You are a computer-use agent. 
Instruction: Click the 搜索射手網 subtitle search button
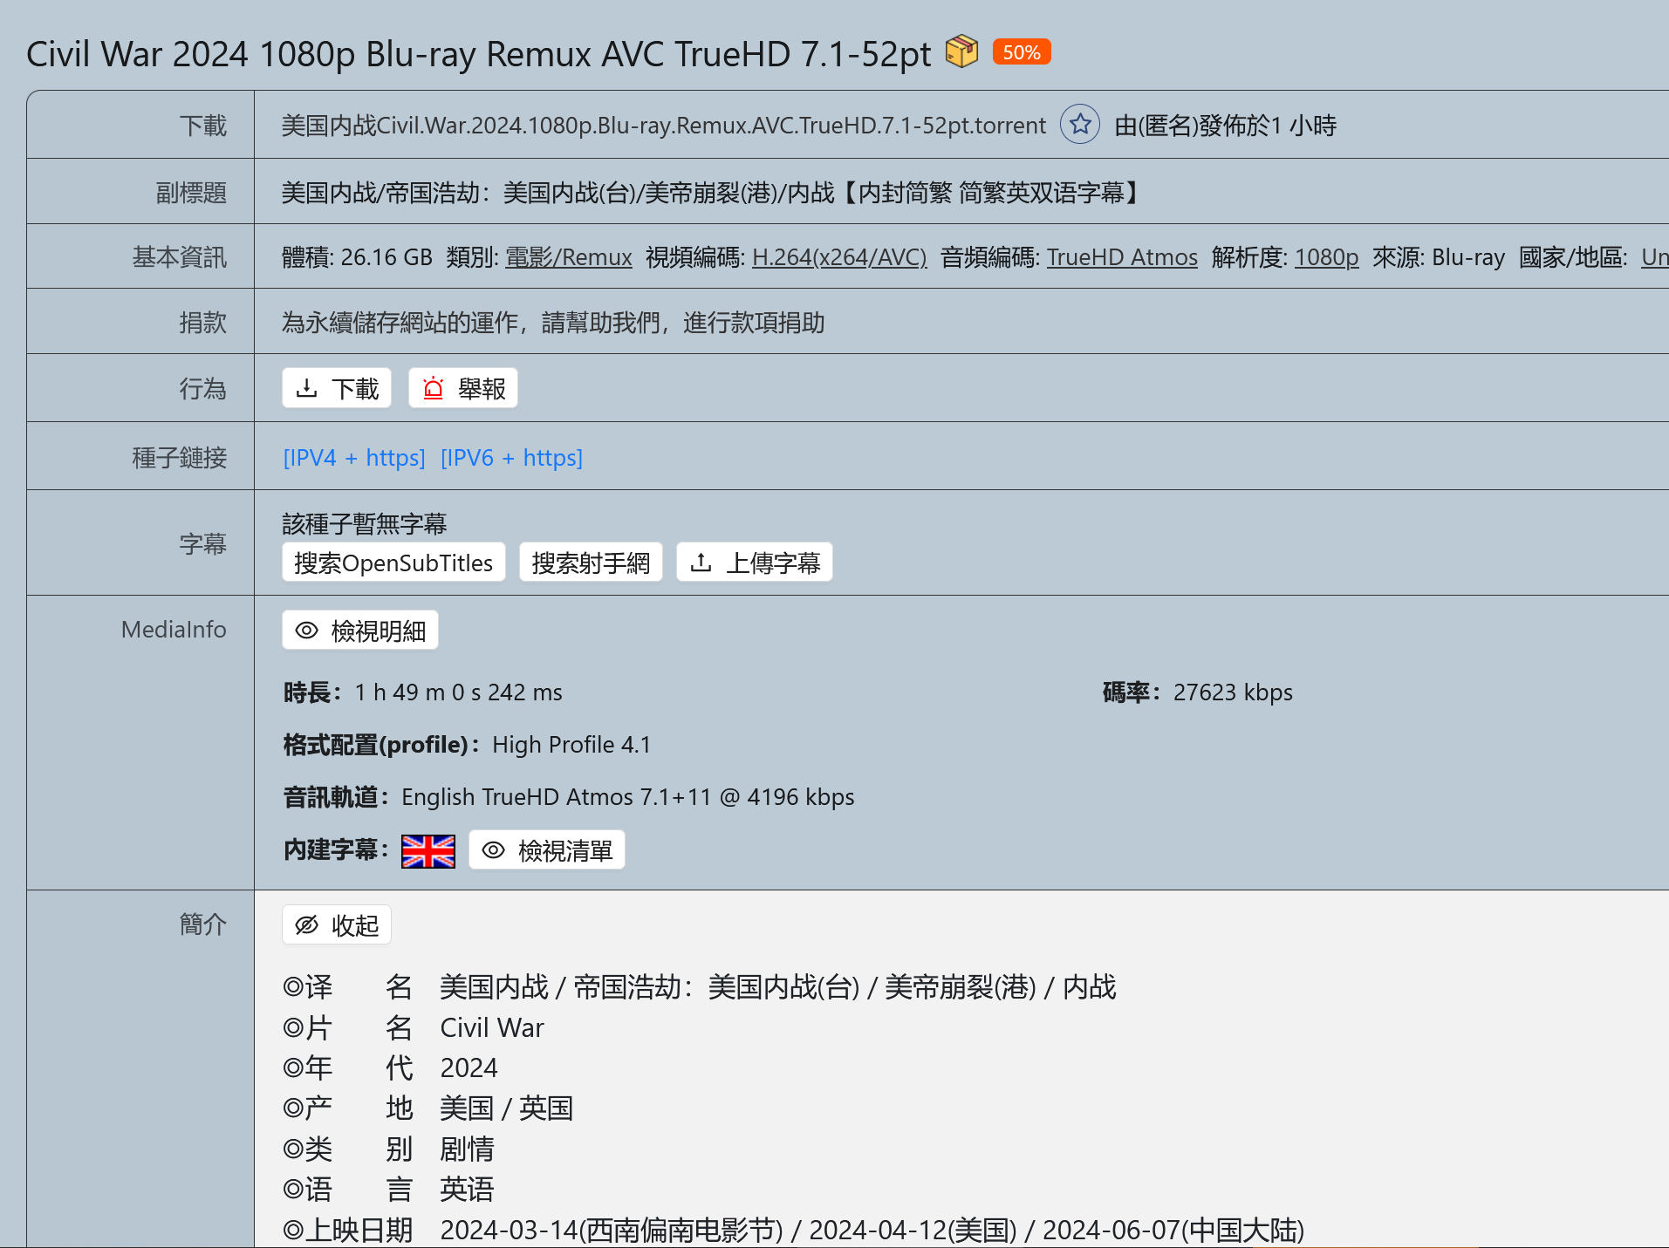[591, 563]
